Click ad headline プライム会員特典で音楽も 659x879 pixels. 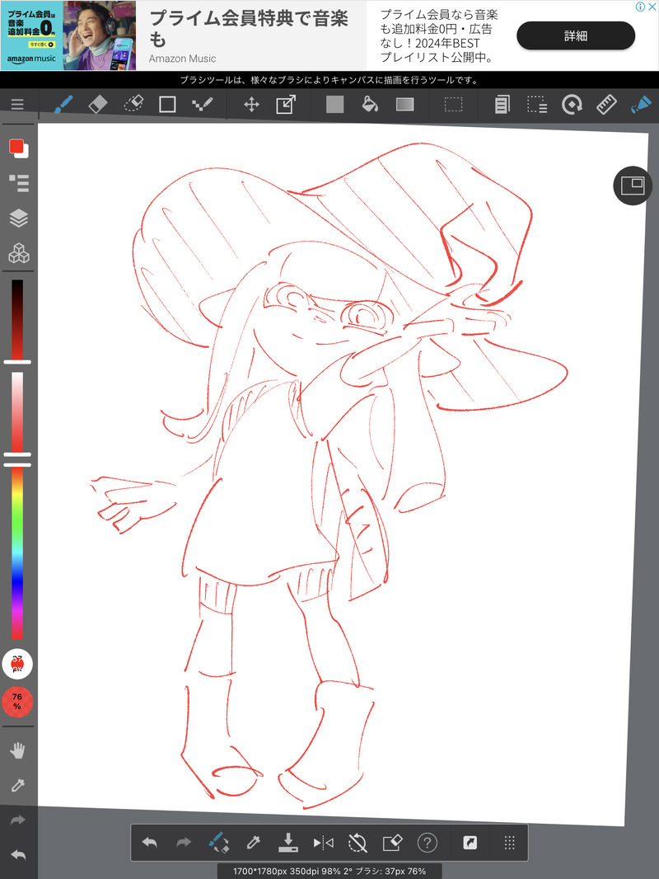249,29
